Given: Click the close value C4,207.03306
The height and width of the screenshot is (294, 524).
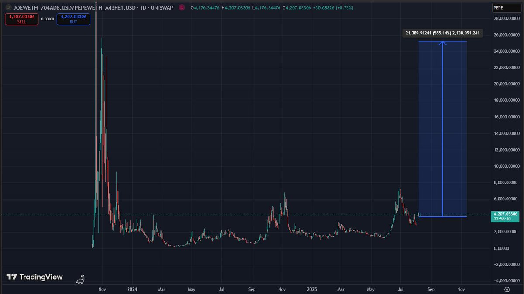Looking at the screenshot, I should point(297,8).
